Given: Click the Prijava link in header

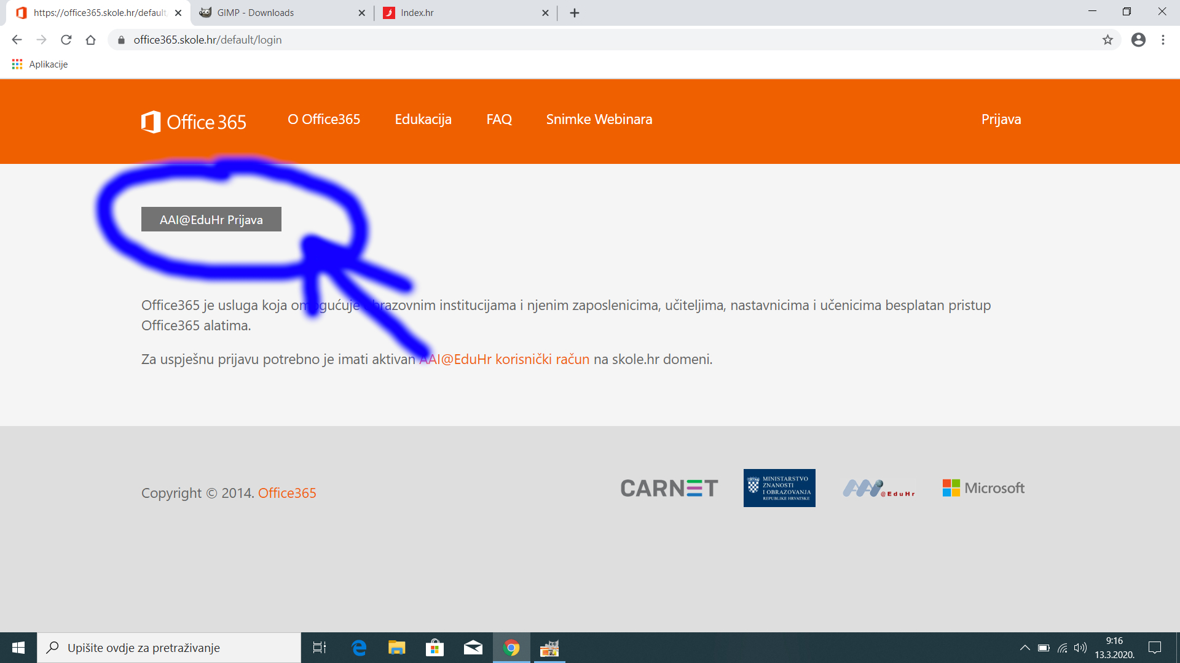Looking at the screenshot, I should (x=1001, y=119).
